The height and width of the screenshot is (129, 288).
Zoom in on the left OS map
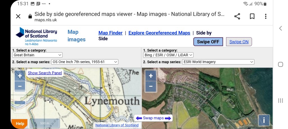click(20, 76)
